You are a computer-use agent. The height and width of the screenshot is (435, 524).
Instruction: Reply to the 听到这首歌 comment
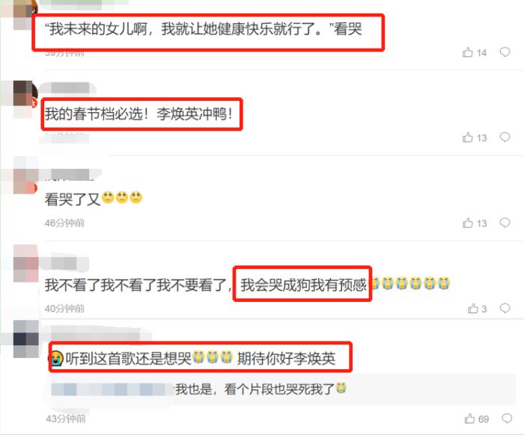[x=507, y=418]
